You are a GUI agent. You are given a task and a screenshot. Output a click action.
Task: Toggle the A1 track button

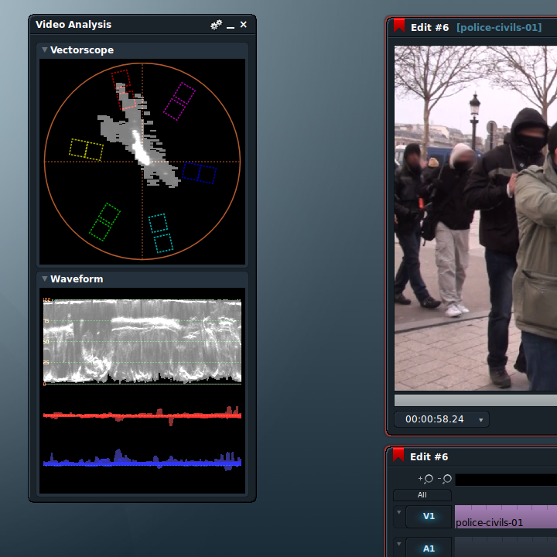(x=429, y=548)
